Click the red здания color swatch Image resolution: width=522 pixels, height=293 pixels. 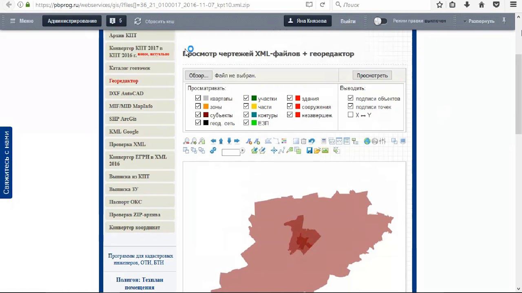pyautogui.click(x=298, y=98)
